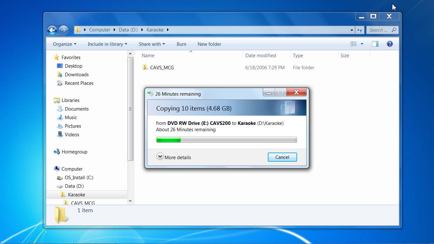Click the folder icon in address bar

[78, 30]
